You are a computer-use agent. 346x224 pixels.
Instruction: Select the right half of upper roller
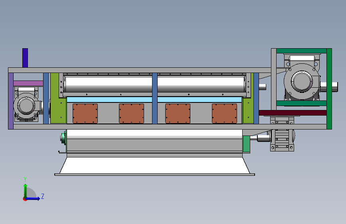tap(201, 84)
